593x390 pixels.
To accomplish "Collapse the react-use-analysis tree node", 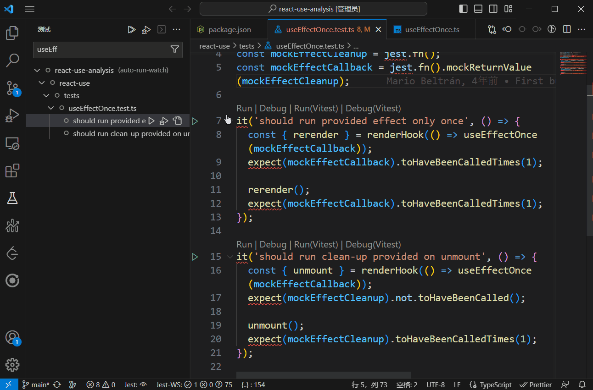I will coord(37,71).
